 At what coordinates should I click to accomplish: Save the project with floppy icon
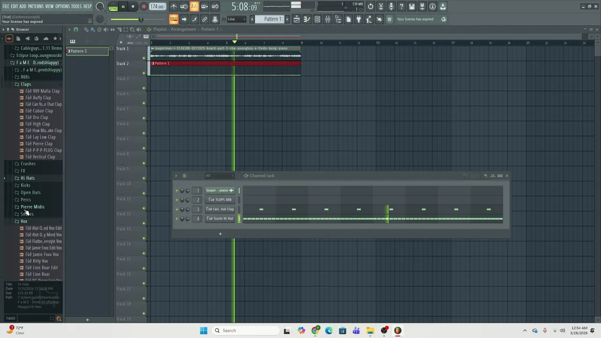click(x=412, y=7)
